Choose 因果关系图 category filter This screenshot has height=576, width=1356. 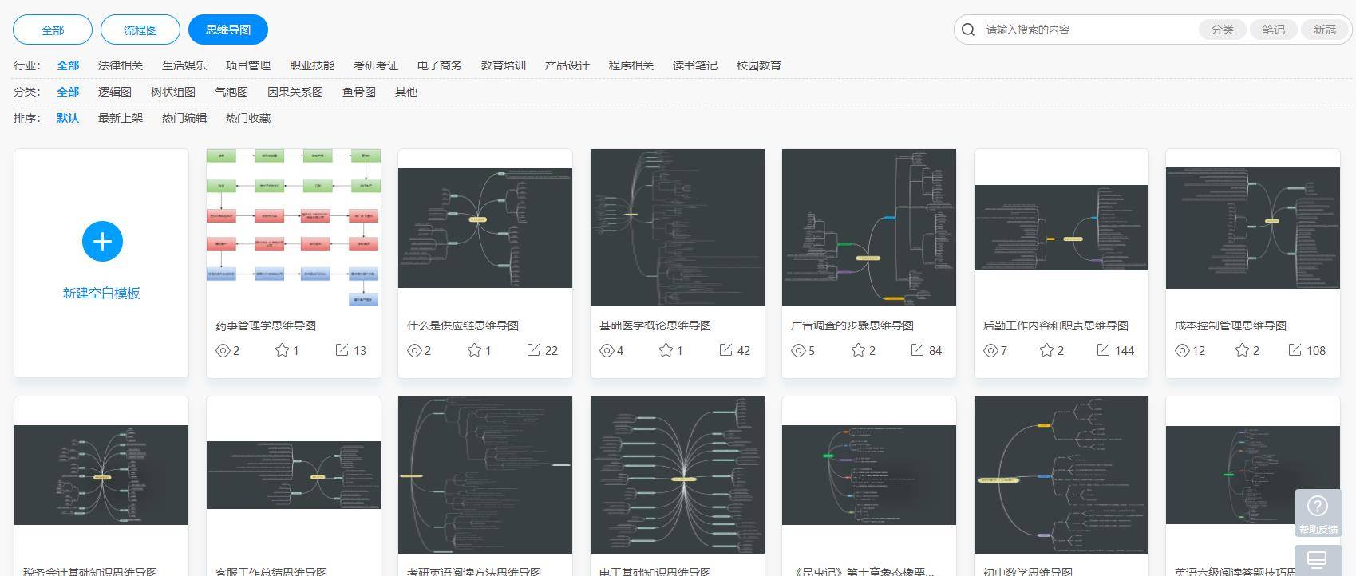click(295, 92)
